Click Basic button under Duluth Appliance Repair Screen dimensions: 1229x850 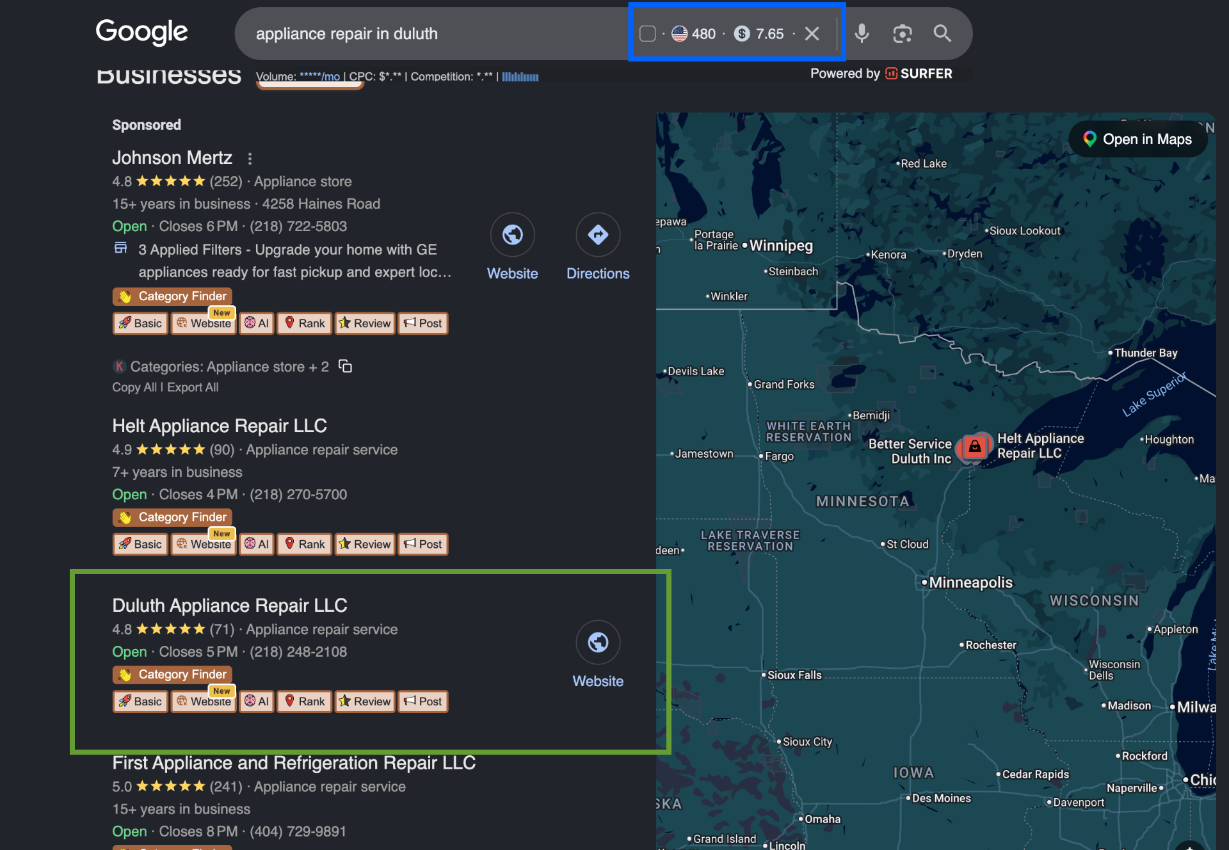[x=140, y=702]
